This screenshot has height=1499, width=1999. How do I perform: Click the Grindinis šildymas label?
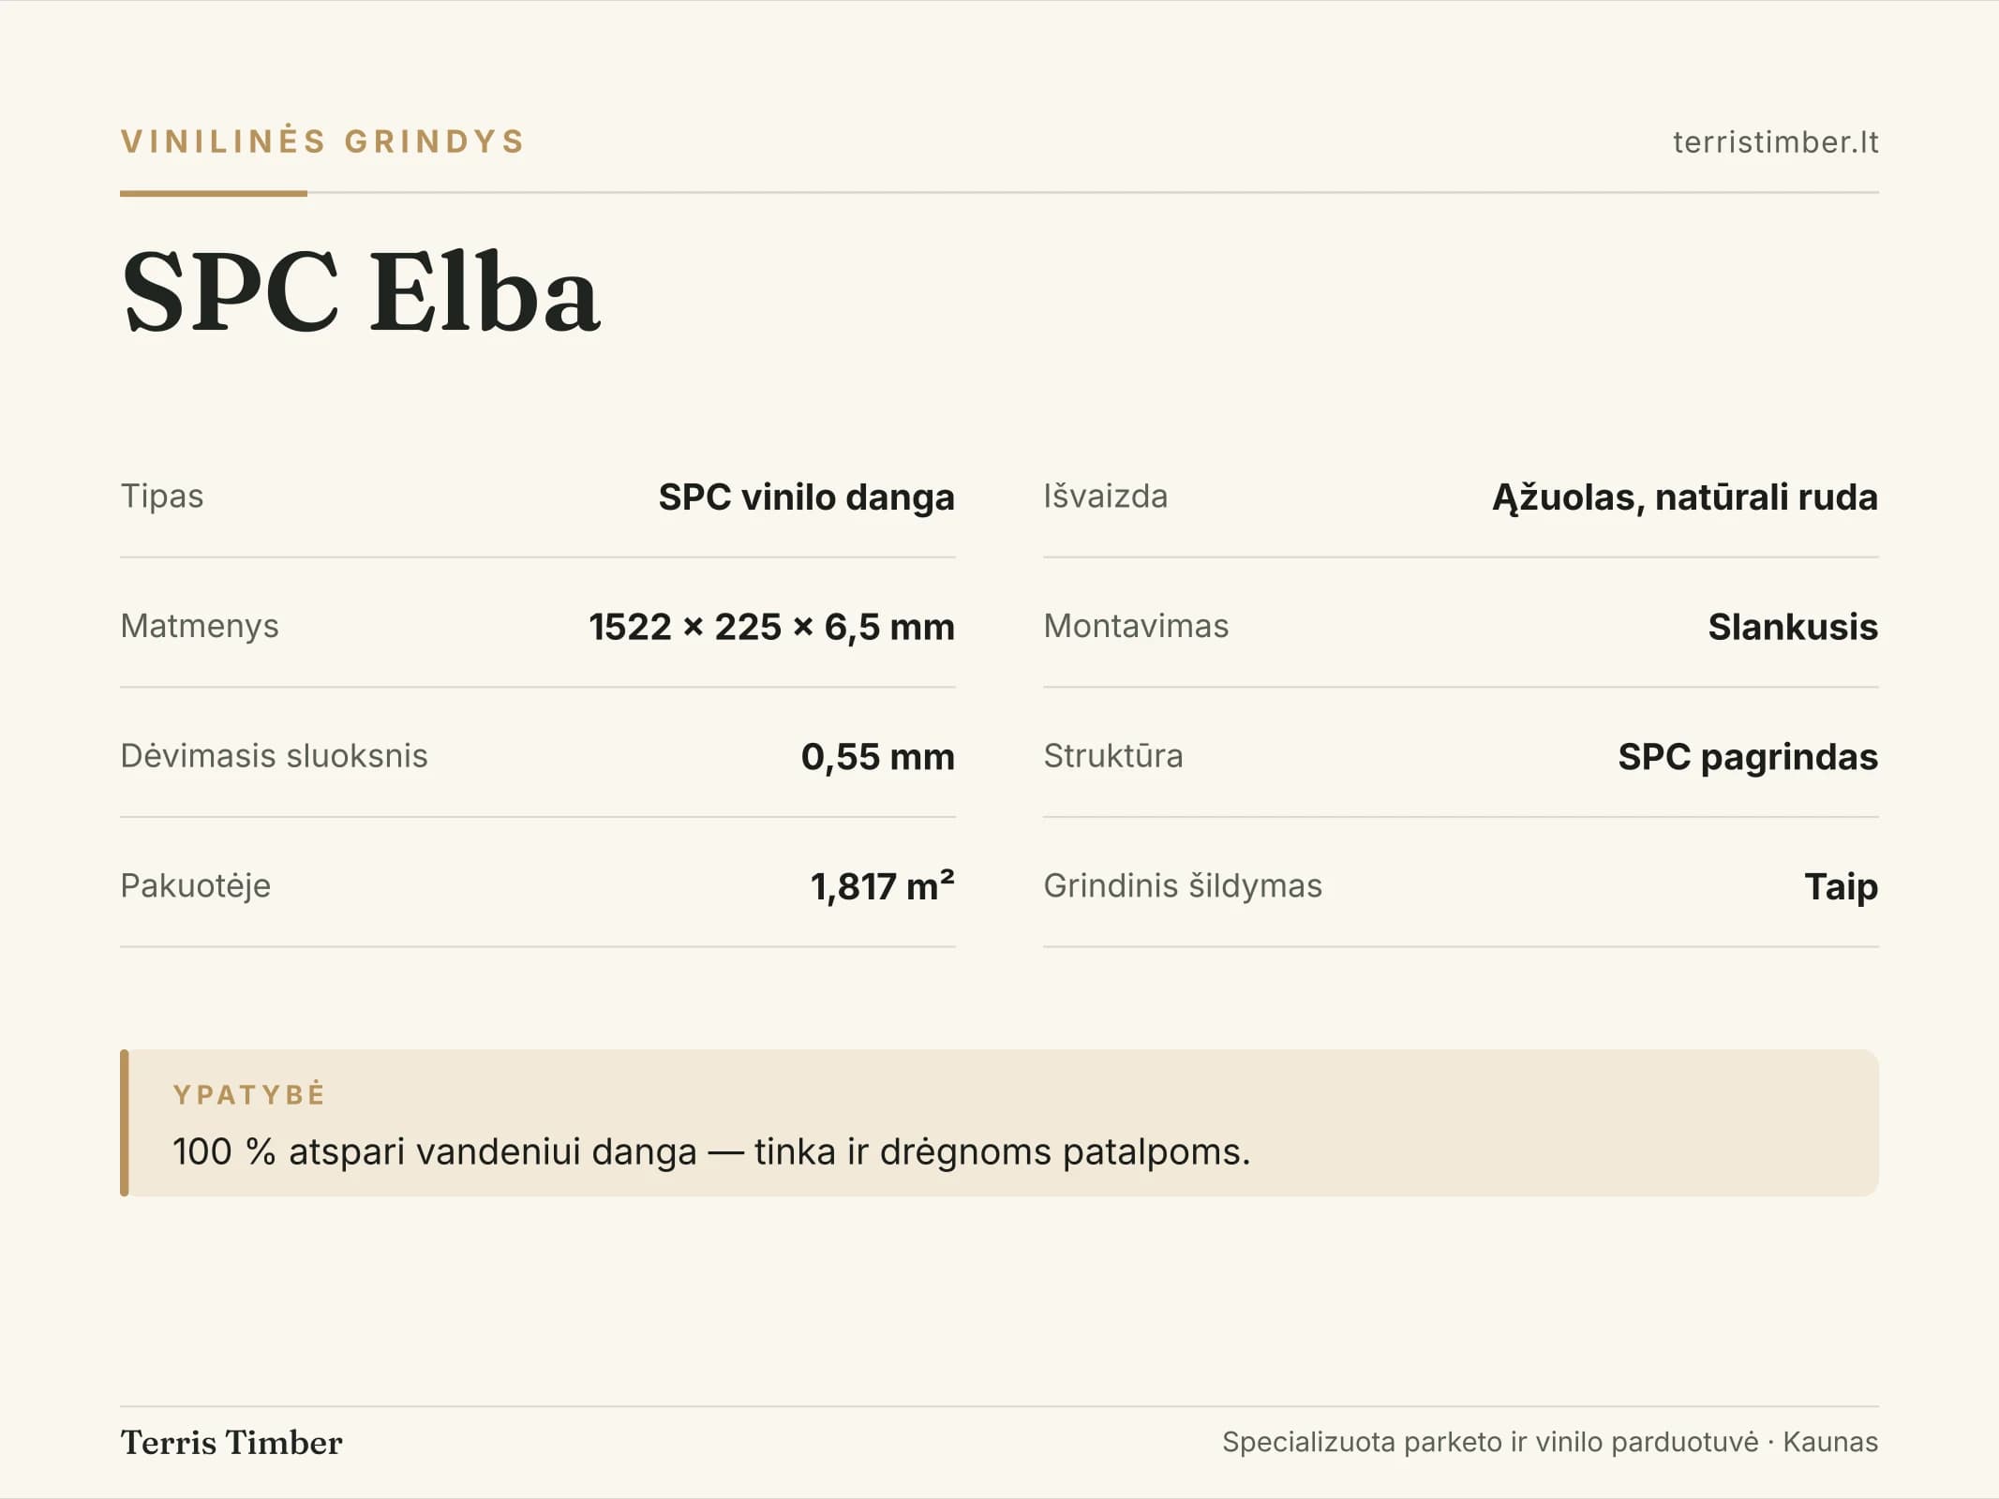pyautogui.click(x=1183, y=885)
